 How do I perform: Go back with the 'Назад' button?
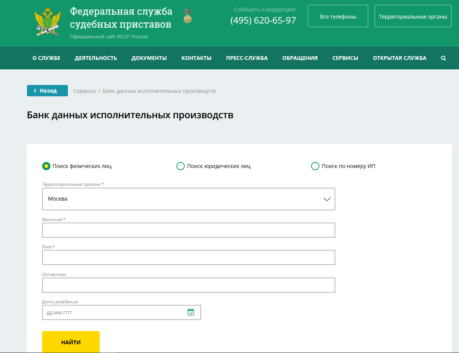[47, 91]
